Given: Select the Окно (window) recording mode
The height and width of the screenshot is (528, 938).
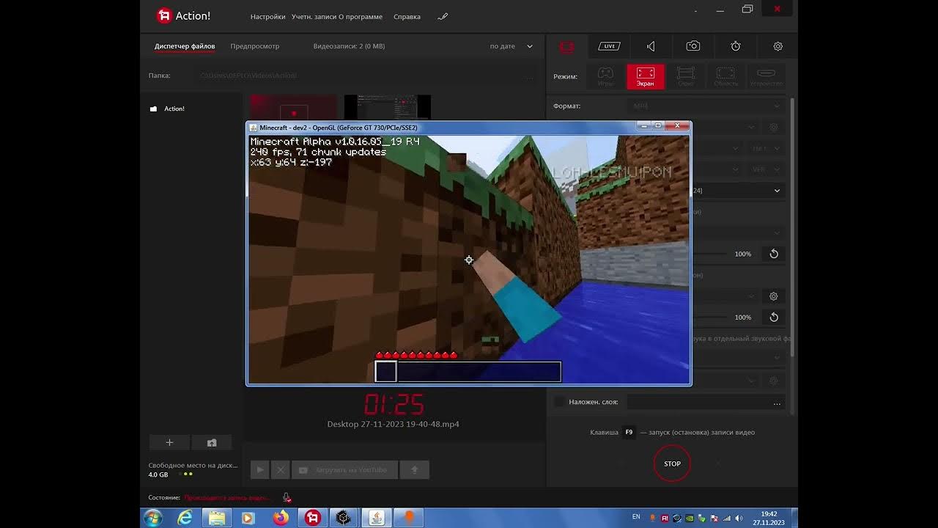Looking at the screenshot, I should (686, 76).
